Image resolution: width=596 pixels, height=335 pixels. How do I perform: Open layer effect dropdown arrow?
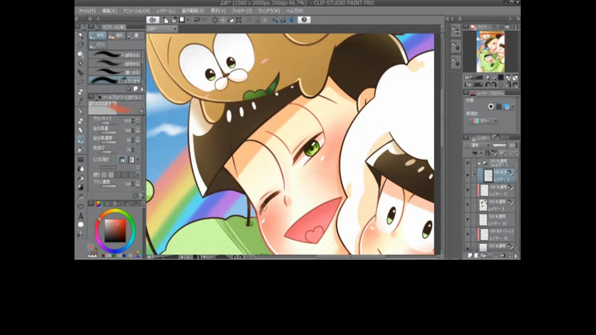coord(513,107)
